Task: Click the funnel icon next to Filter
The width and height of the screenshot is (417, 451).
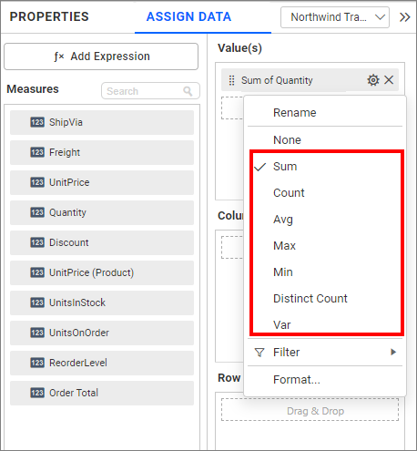Action: [259, 353]
